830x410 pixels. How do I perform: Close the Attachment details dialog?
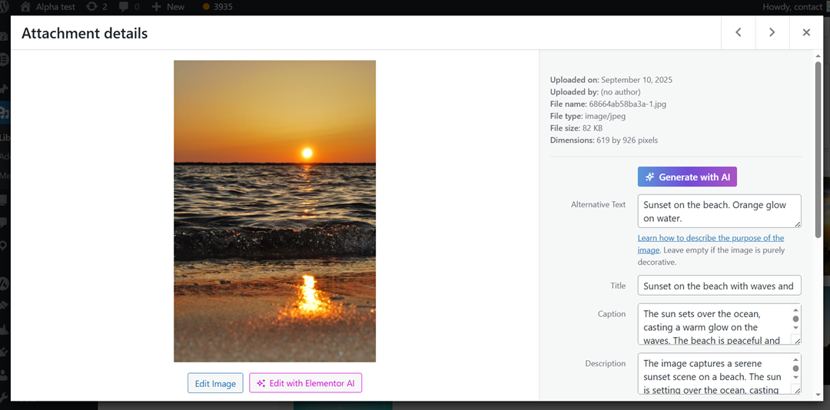[806, 32]
